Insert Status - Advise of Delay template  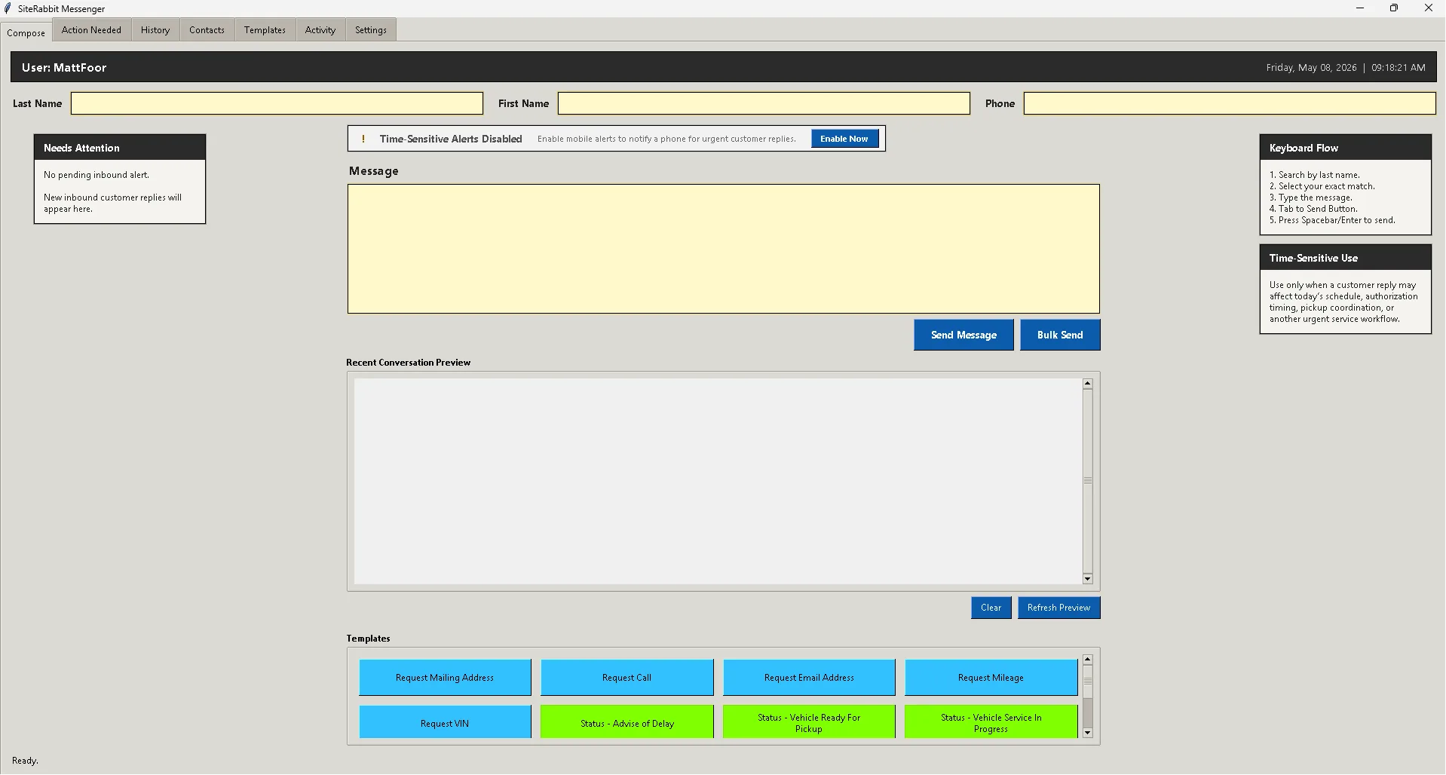pos(626,723)
